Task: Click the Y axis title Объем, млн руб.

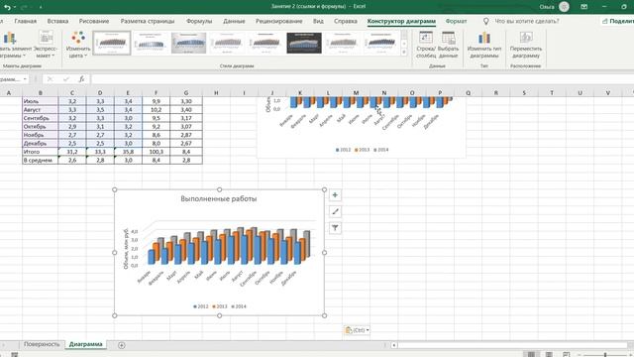Action: point(126,249)
